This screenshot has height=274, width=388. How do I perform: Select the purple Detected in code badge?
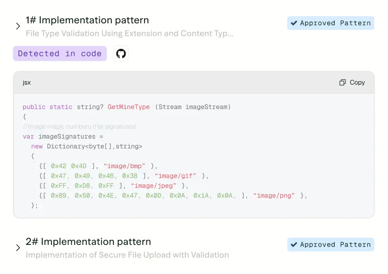point(60,53)
